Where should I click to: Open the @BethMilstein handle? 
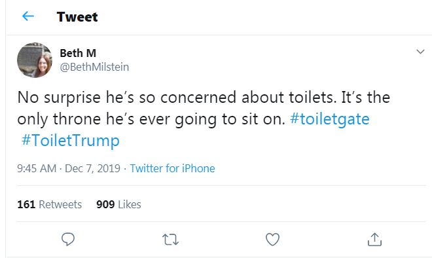[x=94, y=67]
